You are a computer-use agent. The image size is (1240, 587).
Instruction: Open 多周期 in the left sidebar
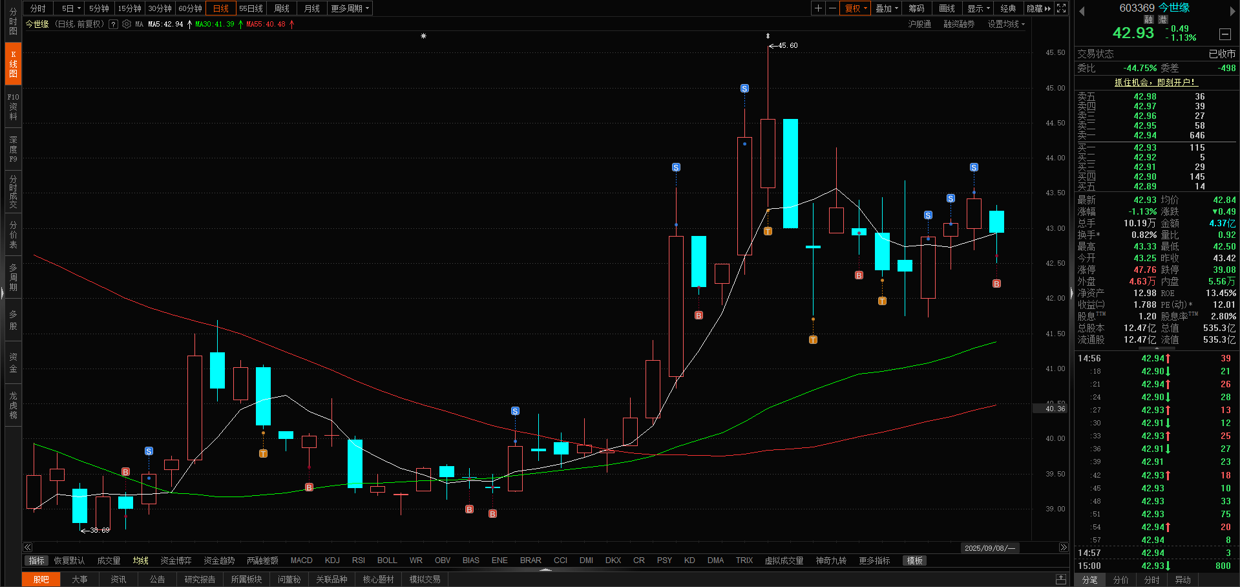pyautogui.click(x=13, y=277)
